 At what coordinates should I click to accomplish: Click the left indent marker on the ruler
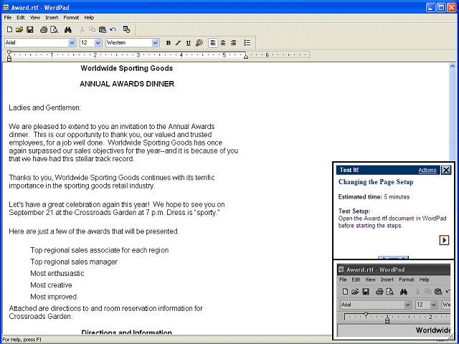(x=9, y=59)
